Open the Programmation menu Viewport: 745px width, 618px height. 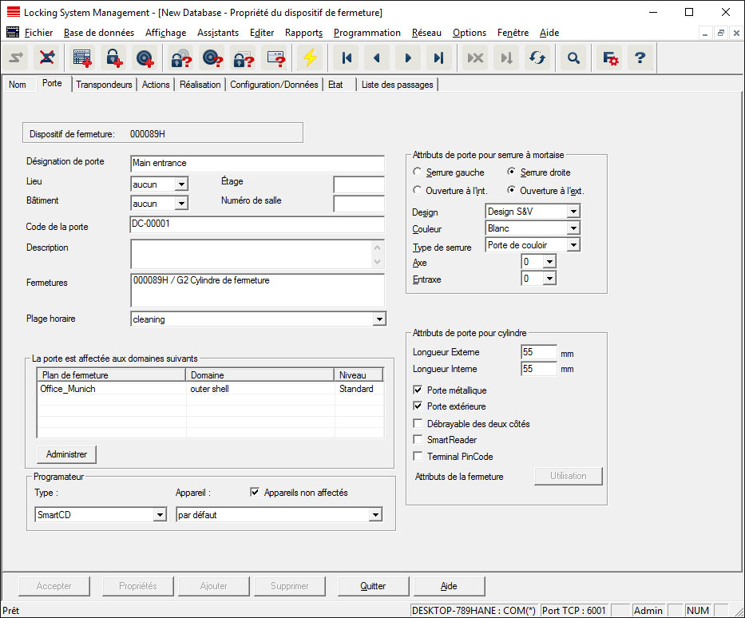[x=367, y=33]
